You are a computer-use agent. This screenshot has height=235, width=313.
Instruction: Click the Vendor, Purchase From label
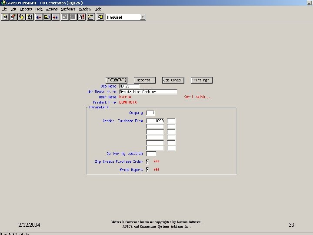click(123, 121)
